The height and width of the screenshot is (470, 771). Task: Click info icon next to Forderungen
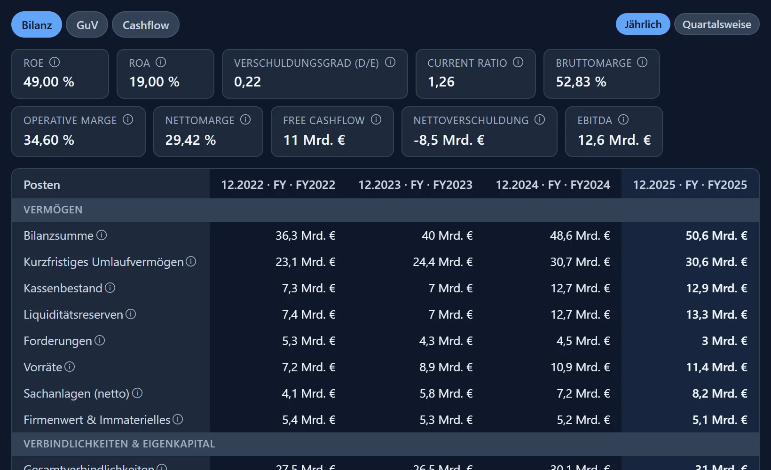[x=100, y=340]
